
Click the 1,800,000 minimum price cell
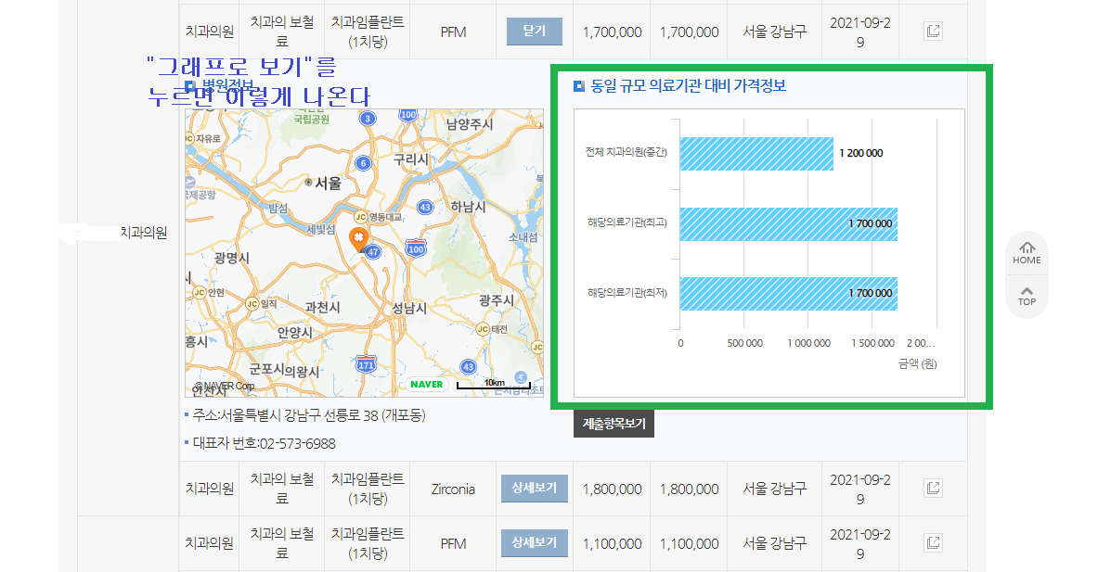click(x=612, y=489)
